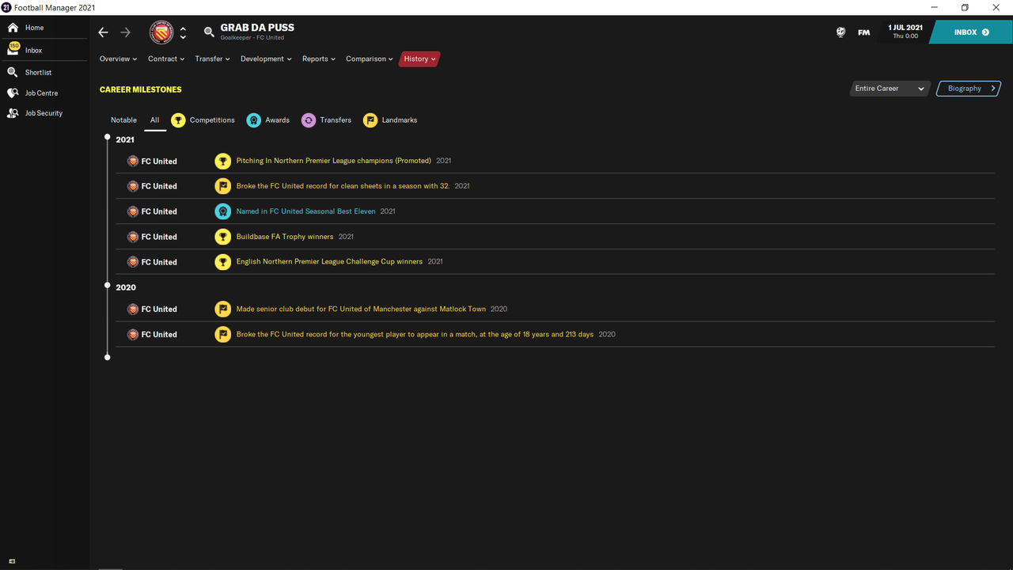Expand the History dropdown menu

pos(419,59)
